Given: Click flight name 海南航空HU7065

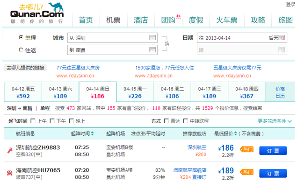Looking at the screenshot, I should click(x=38, y=170).
